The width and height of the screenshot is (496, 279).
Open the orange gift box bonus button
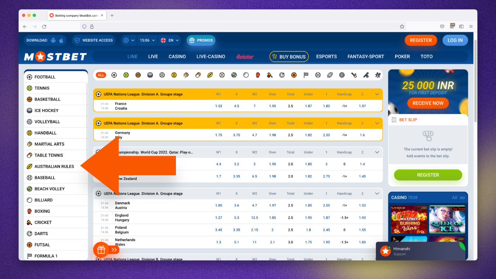[x=101, y=250]
